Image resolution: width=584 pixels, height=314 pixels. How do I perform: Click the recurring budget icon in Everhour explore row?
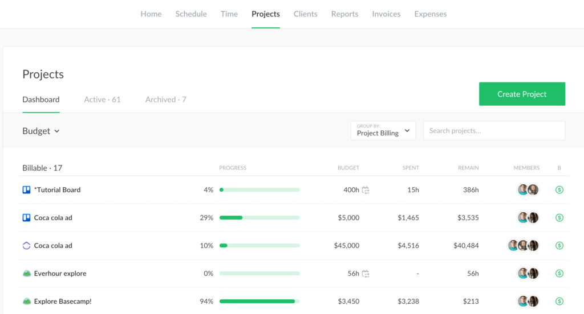366,274
